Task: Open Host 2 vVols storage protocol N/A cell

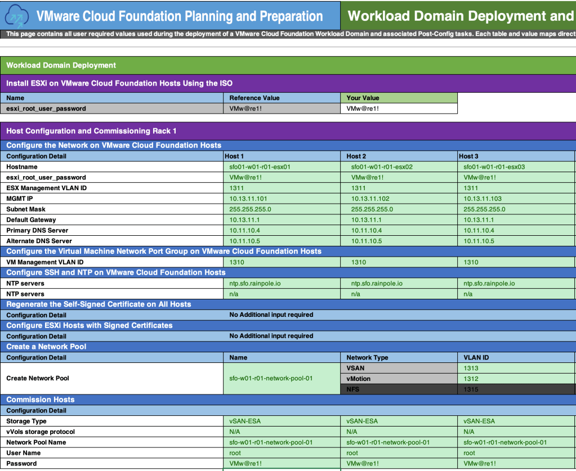Action: [399, 432]
